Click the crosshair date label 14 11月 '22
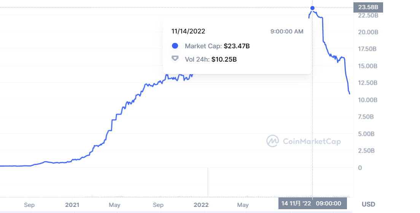This screenshot has width=420, height=213. [296, 203]
